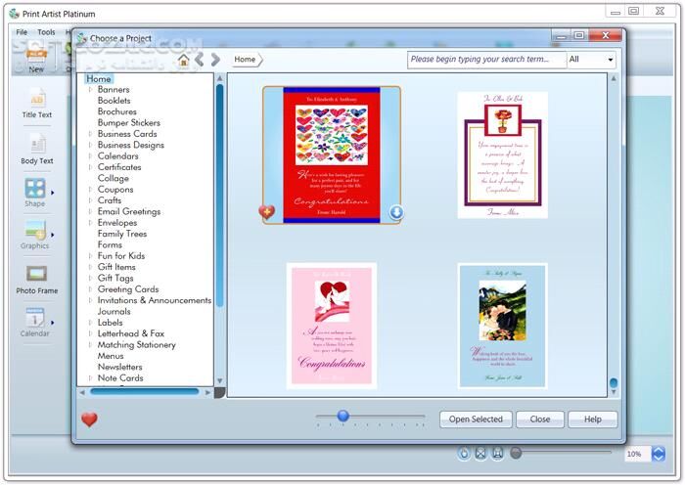The width and height of the screenshot is (685, 485).
Task: Click the middle fit-to-window view icon
Action: click(480, 454)
